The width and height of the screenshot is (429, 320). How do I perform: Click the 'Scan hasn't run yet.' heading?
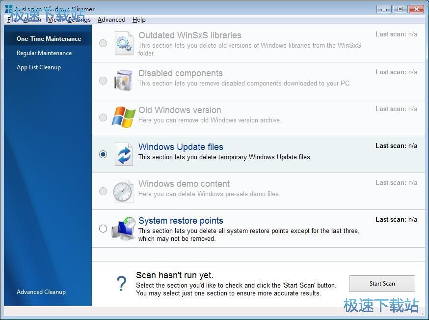pos(175,275)
